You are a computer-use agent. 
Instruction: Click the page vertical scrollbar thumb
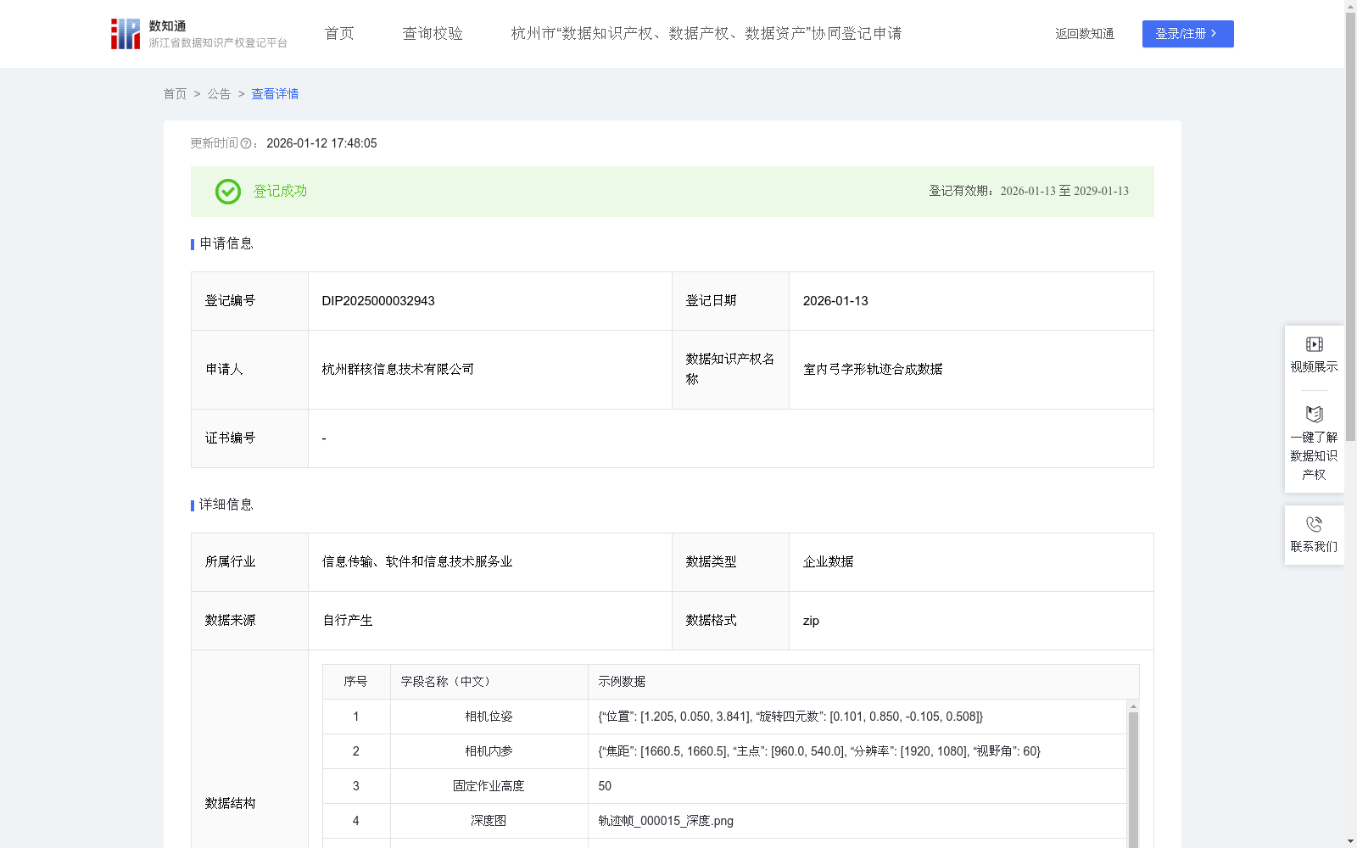point(1350,227)
